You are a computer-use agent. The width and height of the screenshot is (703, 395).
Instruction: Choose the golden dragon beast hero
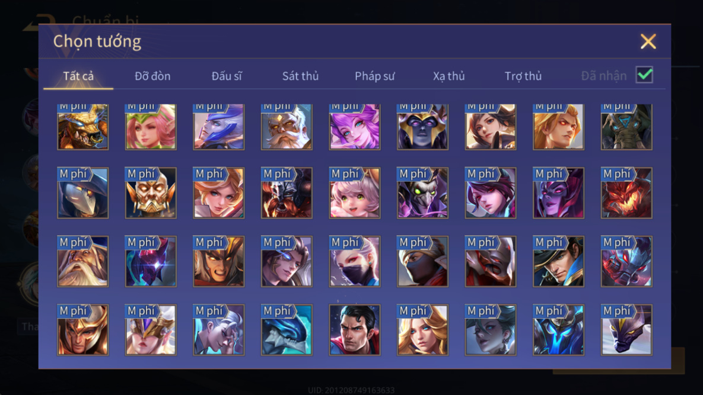[x=82, y=127]
